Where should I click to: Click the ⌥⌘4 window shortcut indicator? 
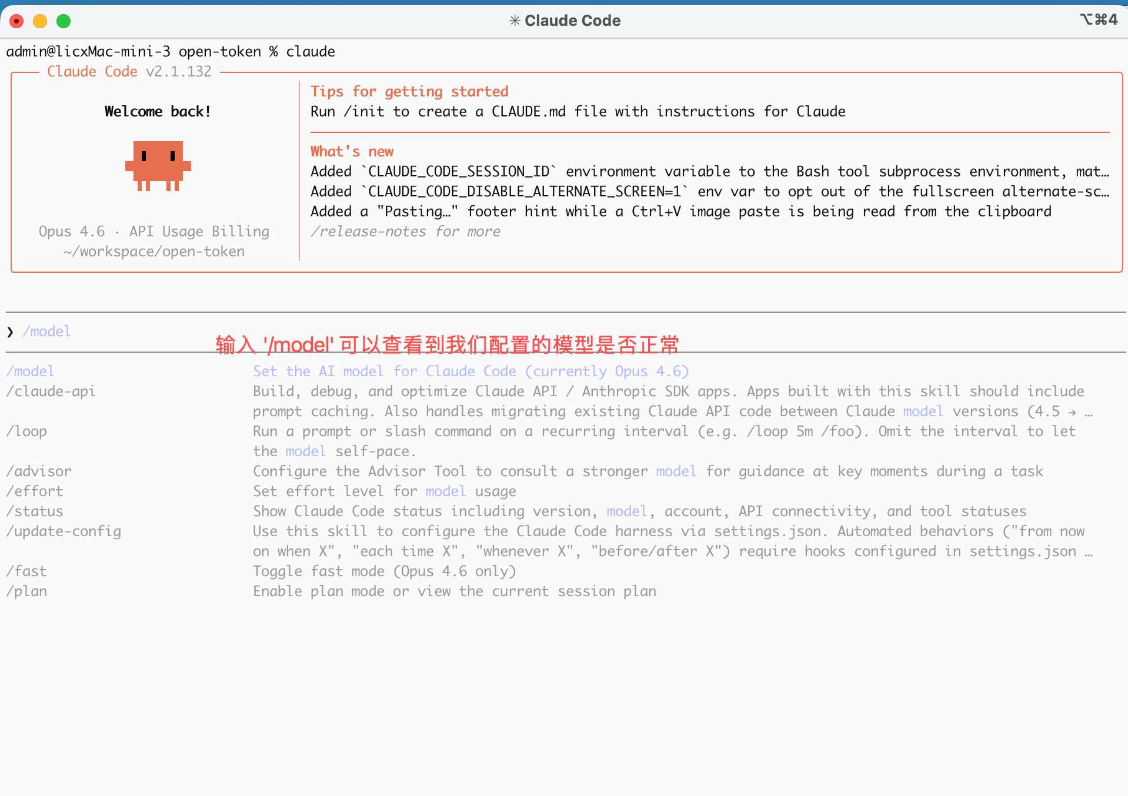click(x=1099, y=19)
